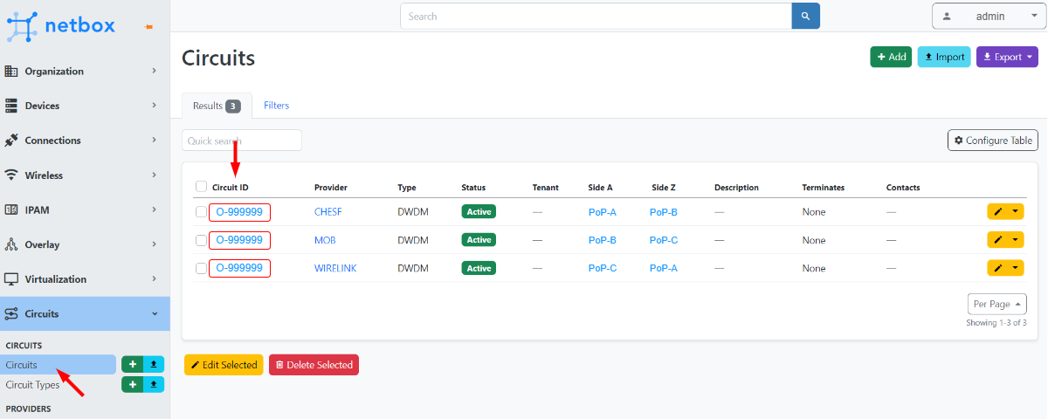Click the Quick search input field

(242, 141)
